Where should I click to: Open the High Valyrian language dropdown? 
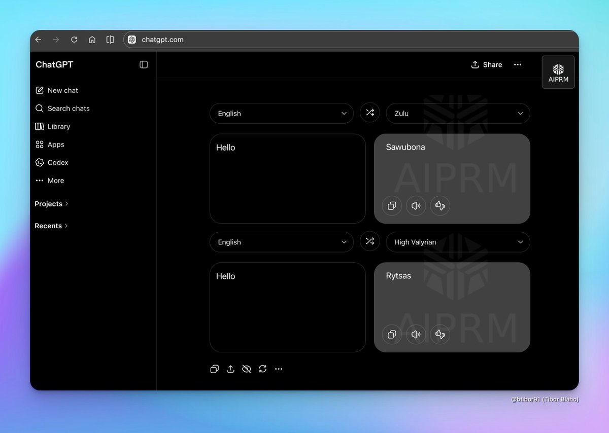[x=458, y=242]
